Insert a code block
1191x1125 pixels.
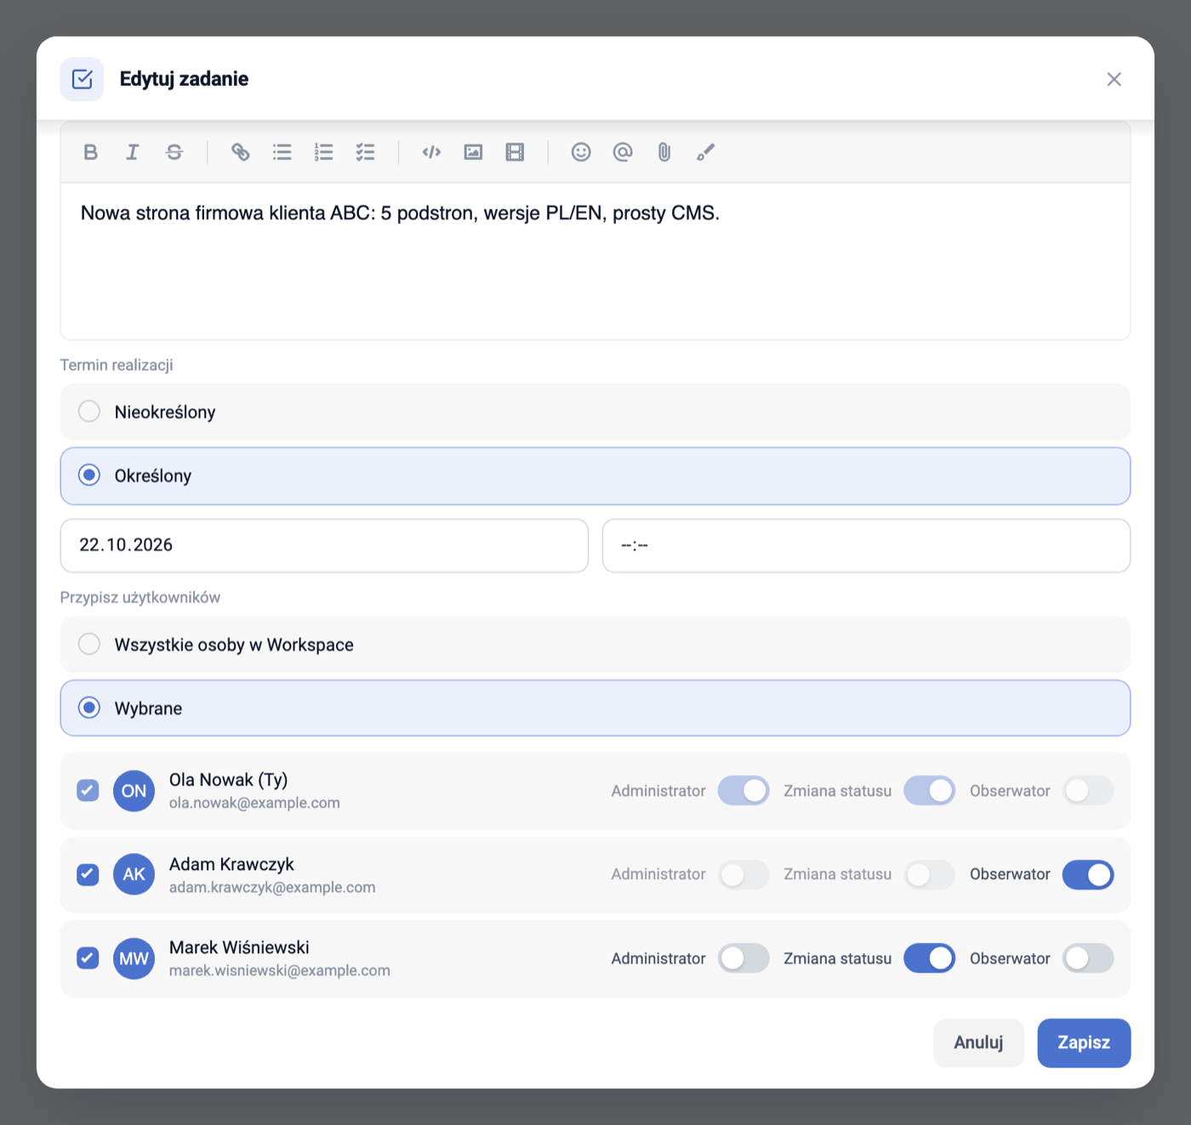(x=432, y=152)
